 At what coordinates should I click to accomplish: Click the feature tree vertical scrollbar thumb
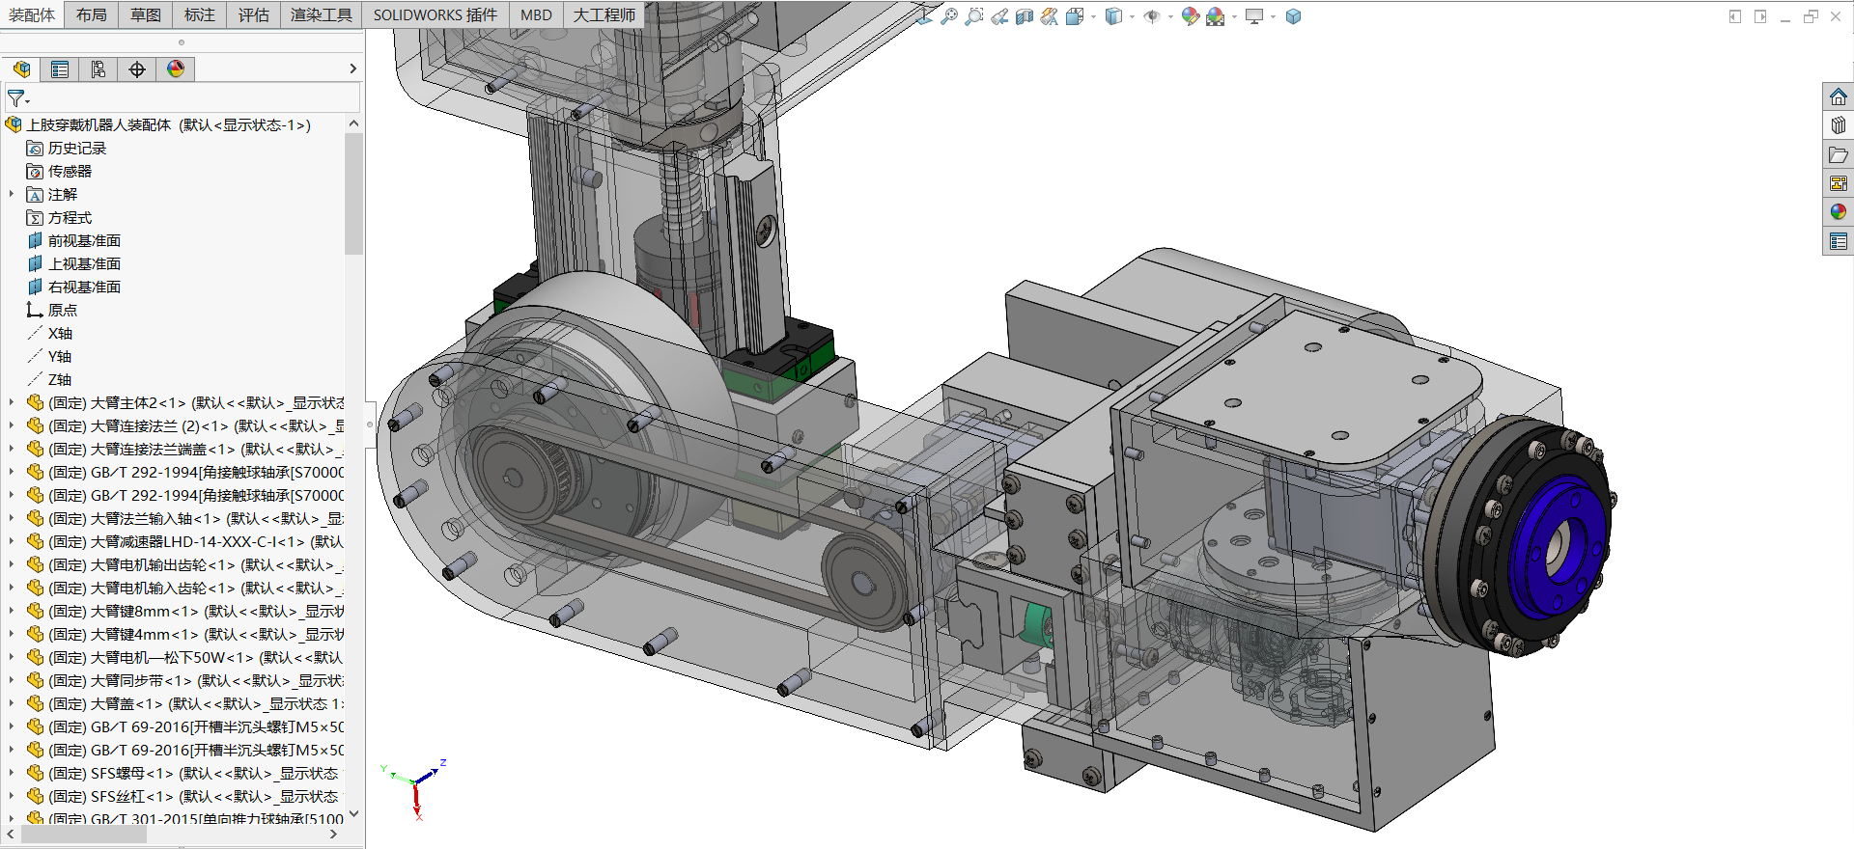(353, 193)
